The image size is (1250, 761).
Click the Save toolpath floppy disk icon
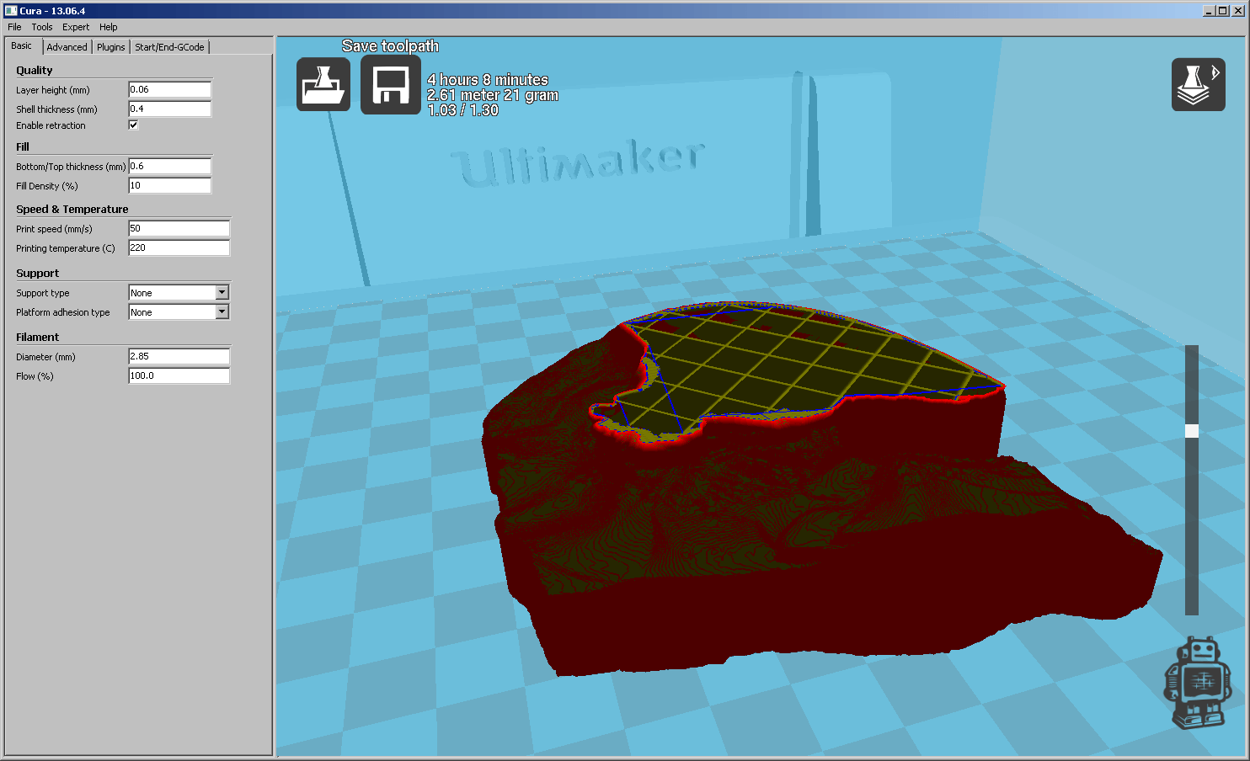tap(391, 84)
